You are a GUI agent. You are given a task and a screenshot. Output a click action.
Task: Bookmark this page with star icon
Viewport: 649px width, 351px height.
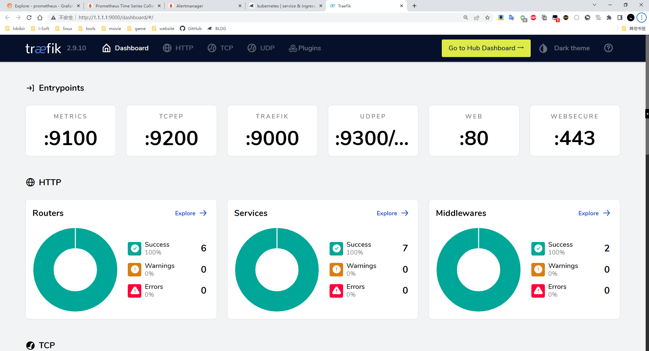pos(487,18)
